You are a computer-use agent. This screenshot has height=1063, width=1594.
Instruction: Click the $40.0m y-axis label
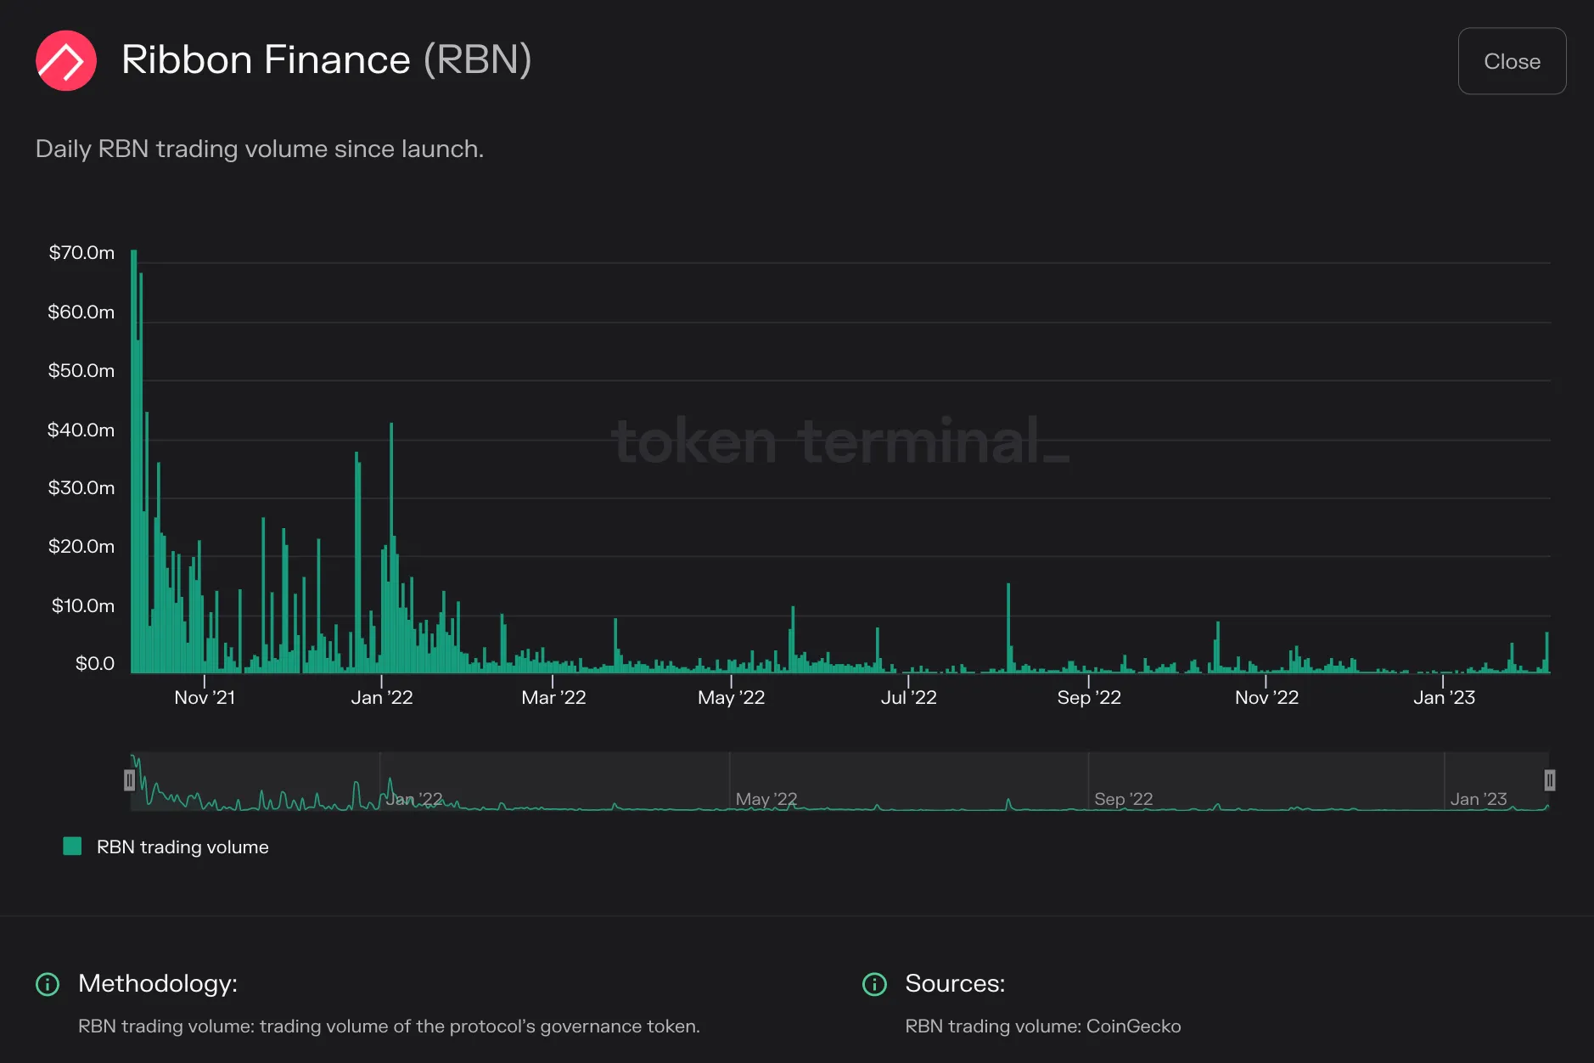(81, 430)
